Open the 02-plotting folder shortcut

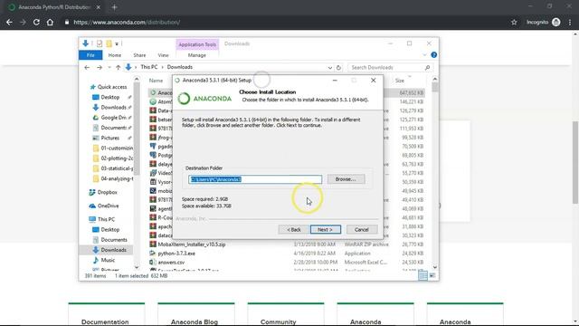point(117,158)
